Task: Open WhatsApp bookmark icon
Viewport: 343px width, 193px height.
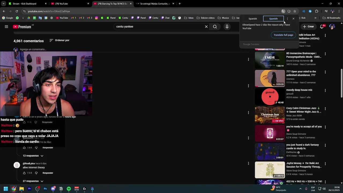Action: [x=17, y=18]
